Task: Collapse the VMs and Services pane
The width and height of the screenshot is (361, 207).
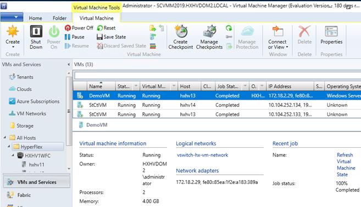Action: click(x=69, y=65)
